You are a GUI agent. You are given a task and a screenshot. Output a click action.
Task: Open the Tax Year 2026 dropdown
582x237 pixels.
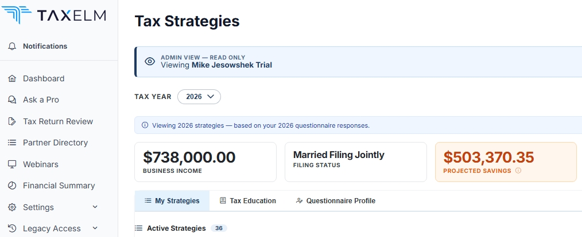(199, 97)
